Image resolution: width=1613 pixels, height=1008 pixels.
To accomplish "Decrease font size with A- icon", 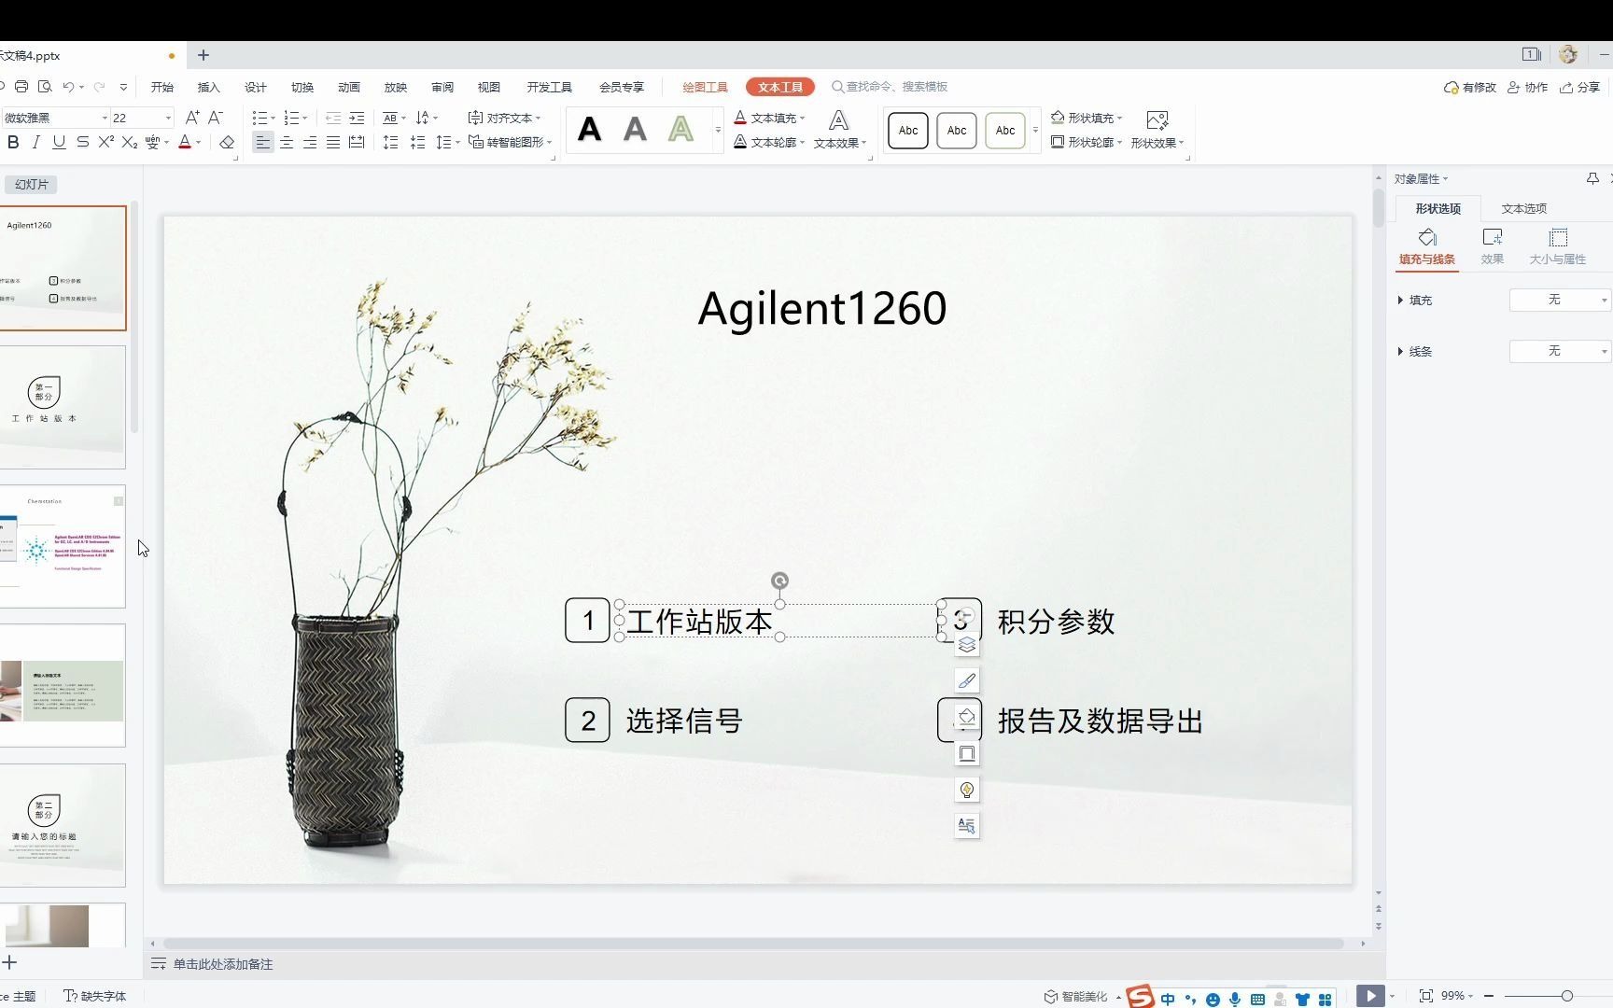I will tap(216, 118).
